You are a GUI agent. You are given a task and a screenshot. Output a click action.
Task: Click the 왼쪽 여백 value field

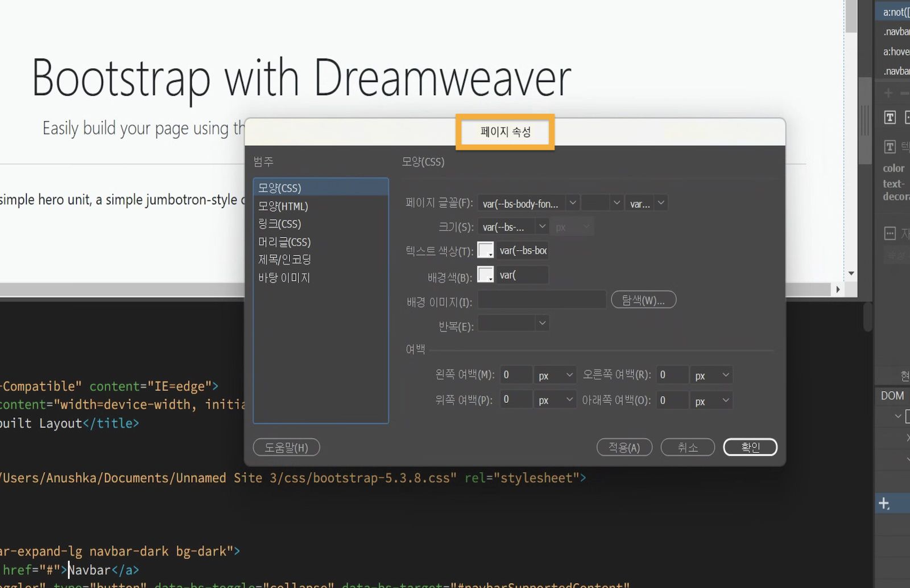pos(516,375)
